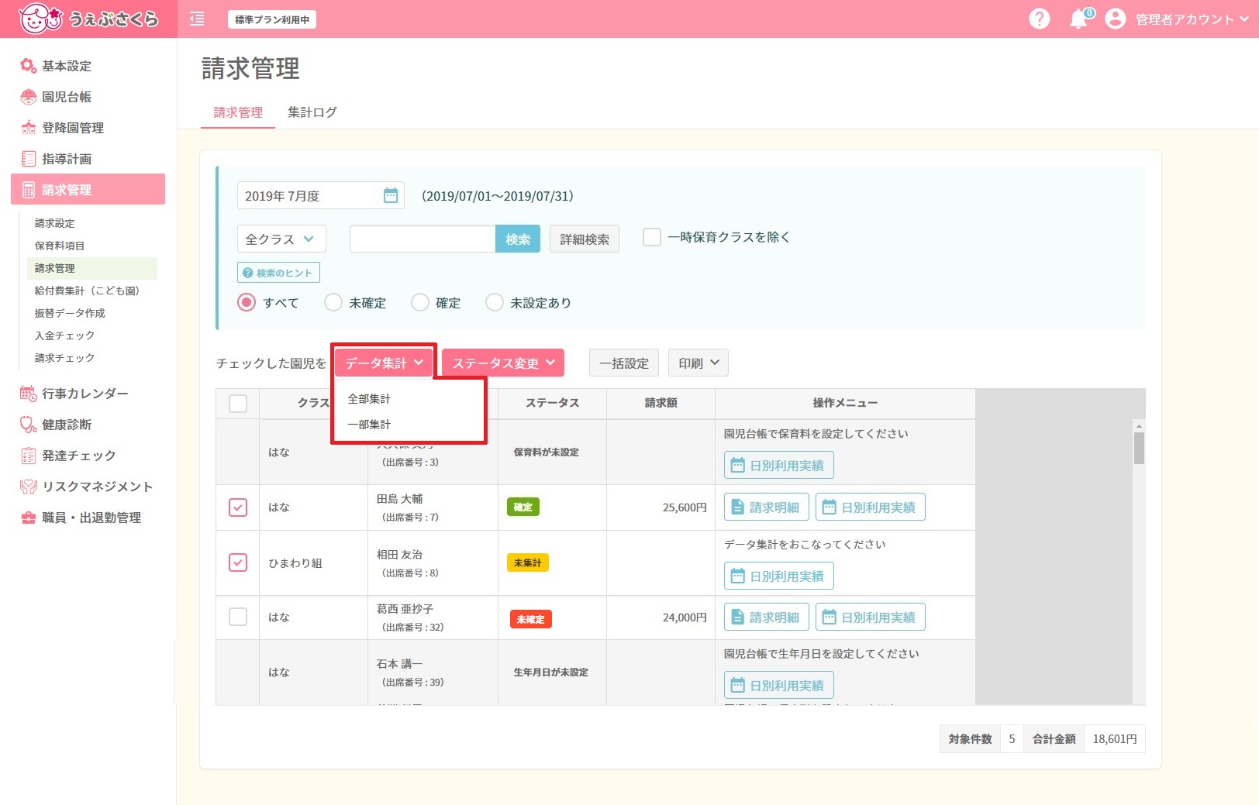This screenshot has height=805, width=1259.
Task: Click the scrollbar up arrow
Action: pyautogui.click(x=1139, y=426)
